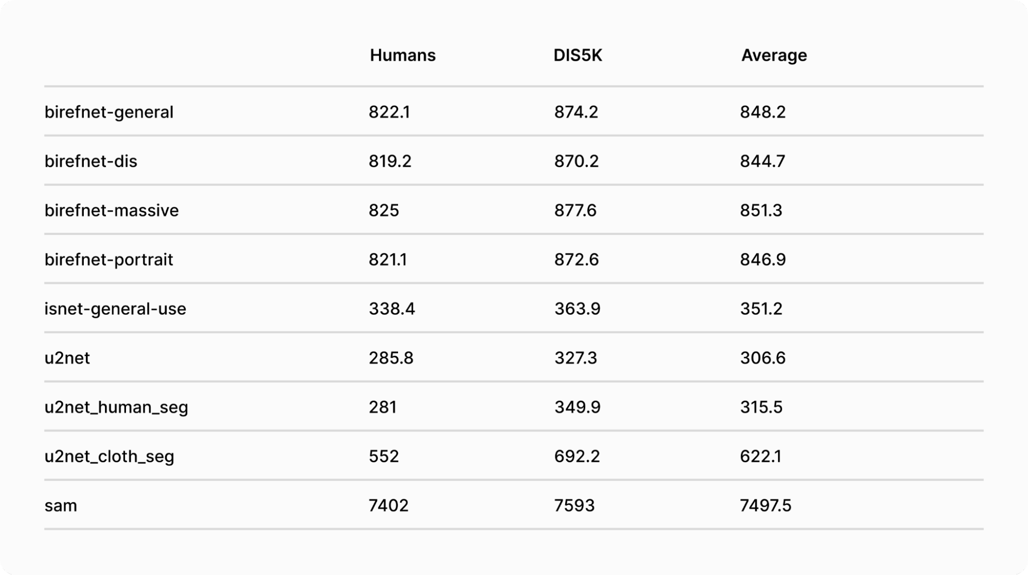The width and height of the screenshot is (1028, 575).
Task: Click the u2net_cloth_seg model name
Action: pos(109,456)
